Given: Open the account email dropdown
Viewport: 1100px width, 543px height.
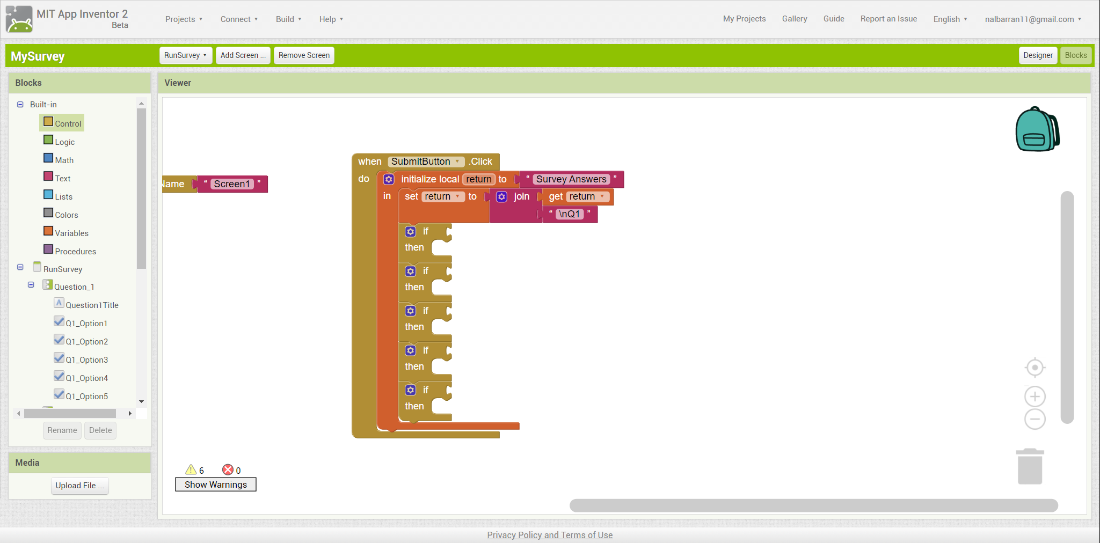Looking at the screenshot, I should [x=1033, y=19].
